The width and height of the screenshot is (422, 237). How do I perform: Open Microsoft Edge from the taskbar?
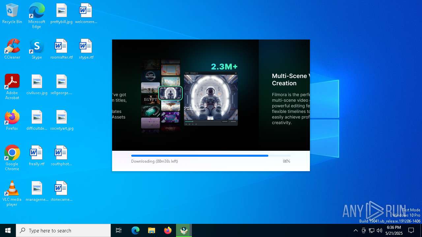pyautogui.click(x=136, y=230)
